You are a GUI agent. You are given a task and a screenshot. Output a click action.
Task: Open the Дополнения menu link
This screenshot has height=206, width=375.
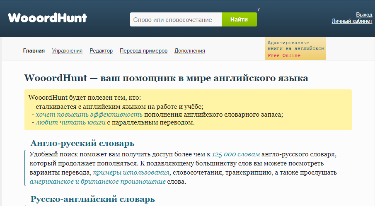tap(190, 50)
